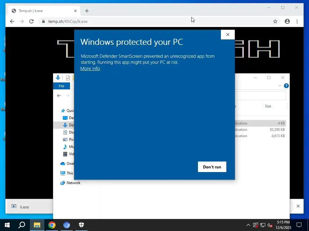Image resolution: width=309 pixels, height=231 pixels.
Task: Go back in Chrome browser
Action: click(x=12, y=21)
